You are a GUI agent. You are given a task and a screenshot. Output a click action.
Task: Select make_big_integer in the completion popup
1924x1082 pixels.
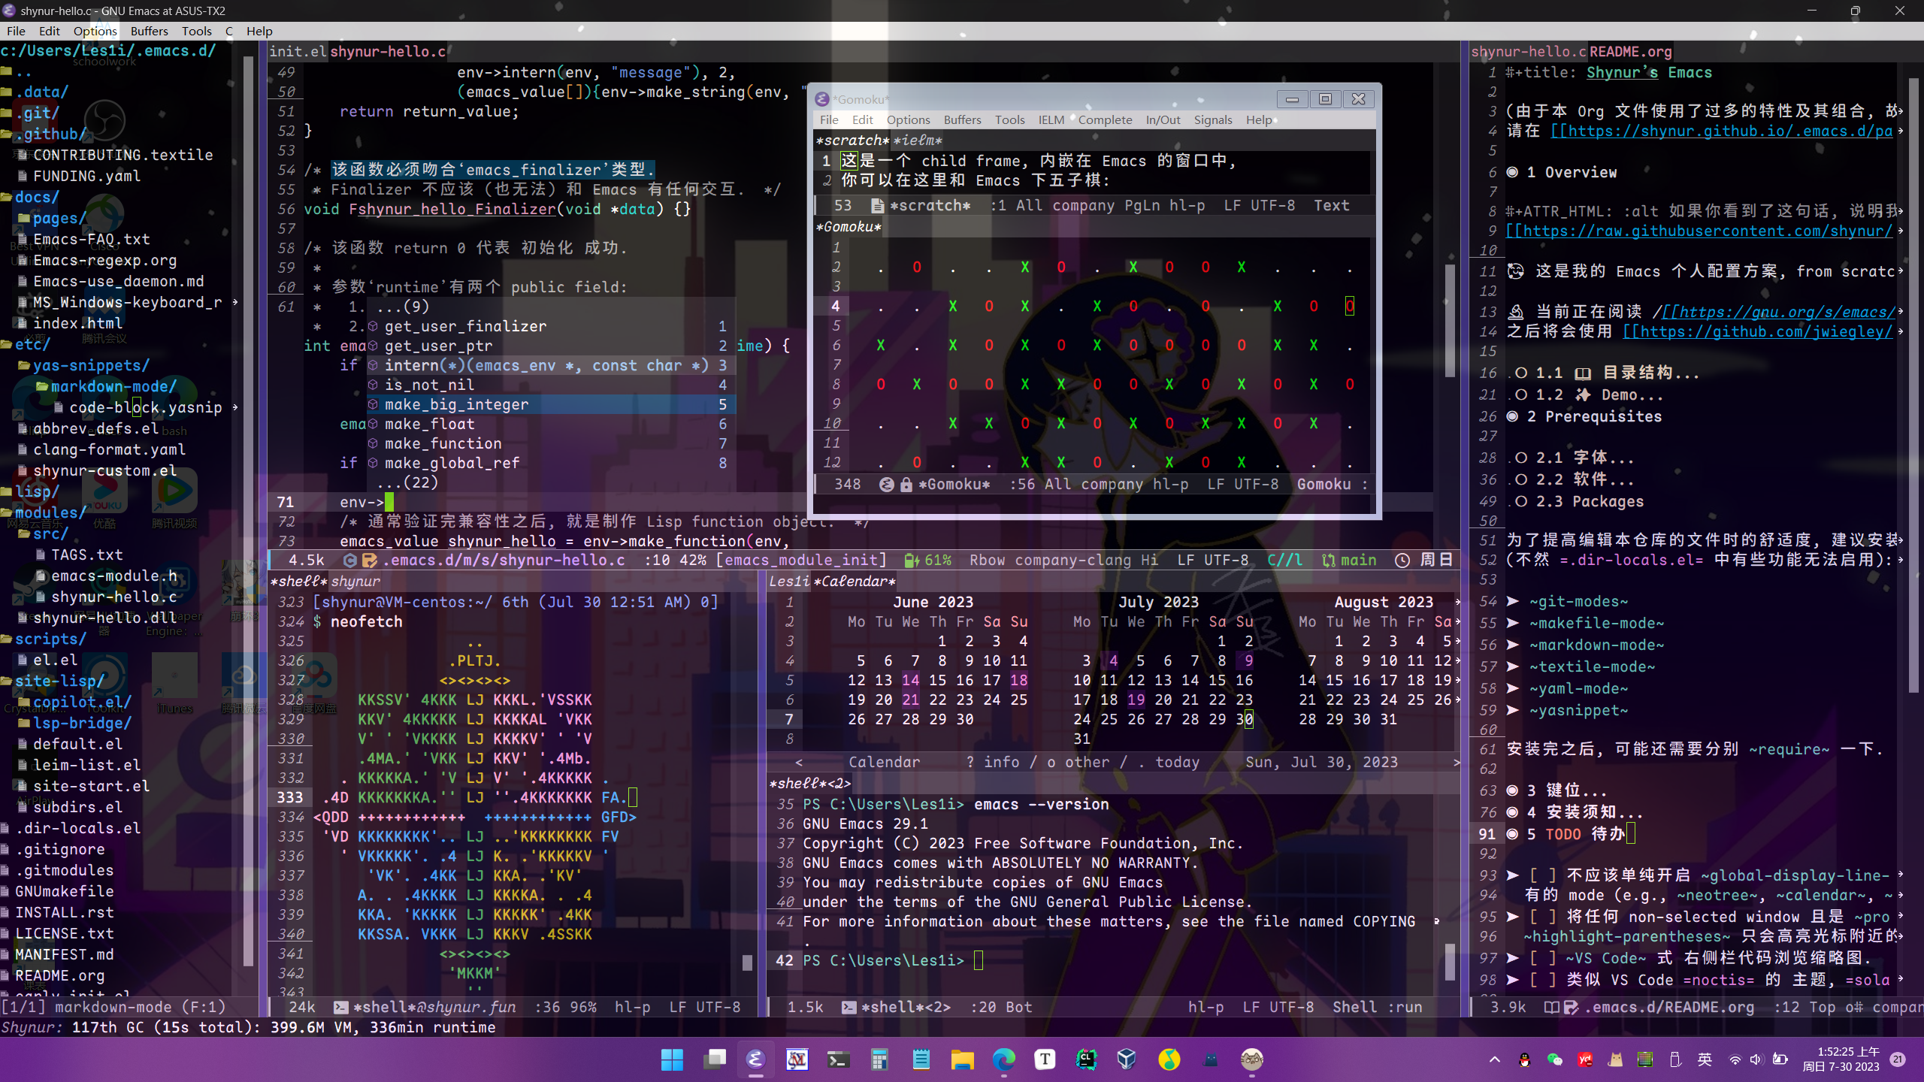[x=552, y=404]
